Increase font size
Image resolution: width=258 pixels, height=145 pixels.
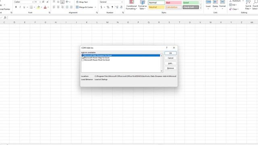click(43, 2)
